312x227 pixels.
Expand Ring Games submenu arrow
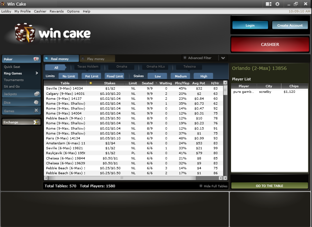click(37, 73)
